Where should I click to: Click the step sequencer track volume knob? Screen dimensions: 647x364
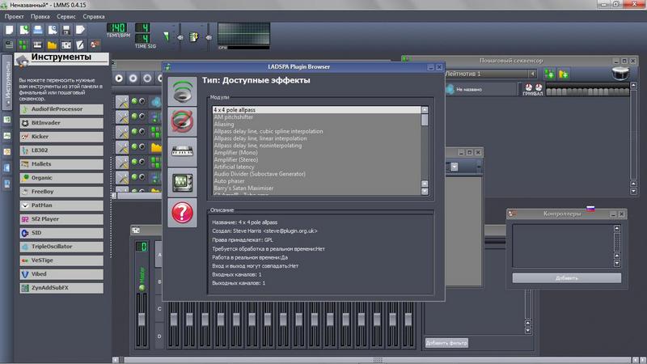[529, 87]
